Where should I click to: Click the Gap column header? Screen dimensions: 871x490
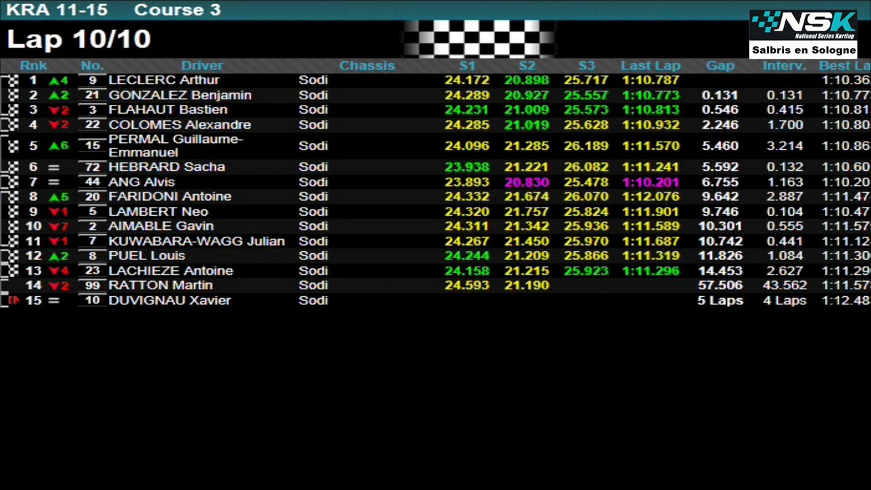[x=720, y=66]
